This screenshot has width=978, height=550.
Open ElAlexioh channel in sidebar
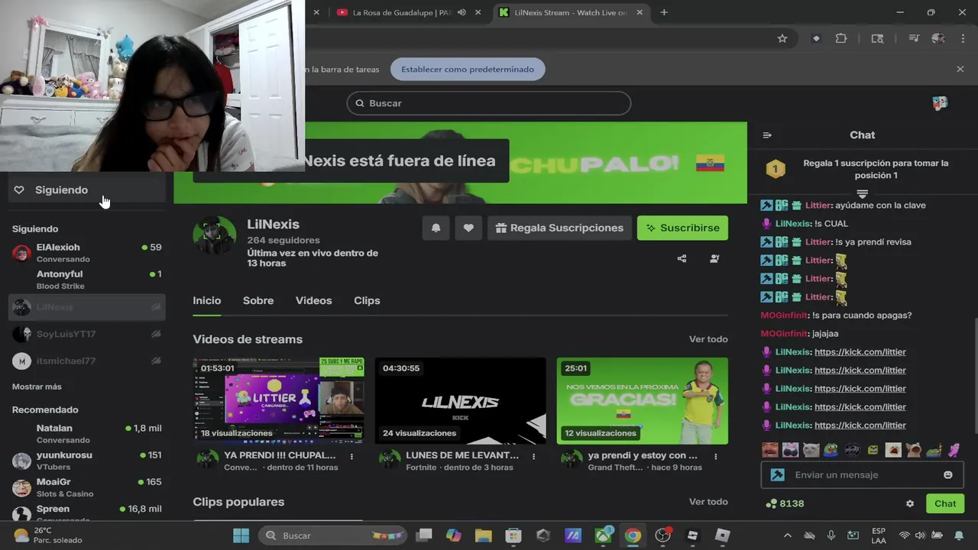(87, 253)
